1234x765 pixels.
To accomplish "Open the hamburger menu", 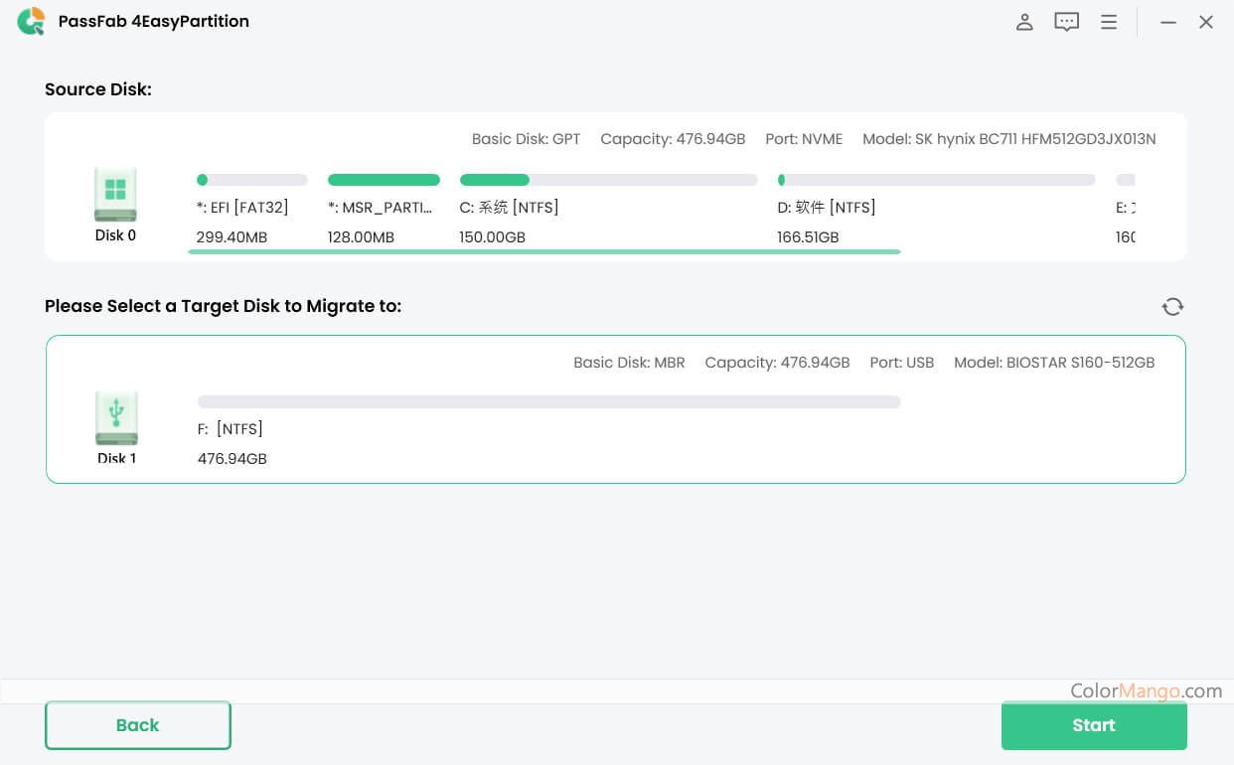I will (1109, 22).
